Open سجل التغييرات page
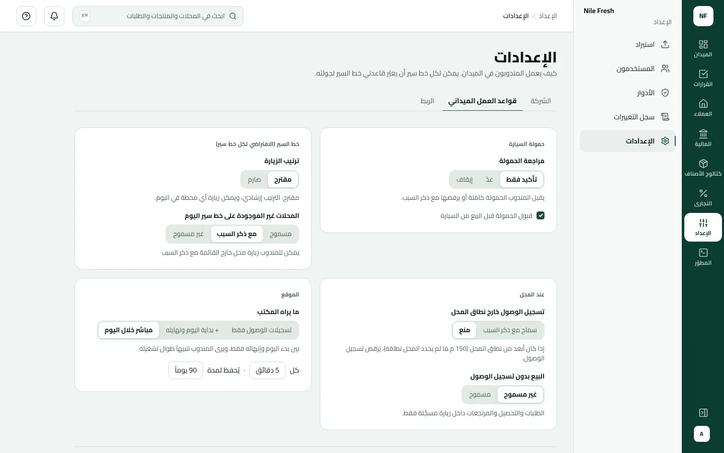This screenshot has width=724, height=453. tap(627, 117)
